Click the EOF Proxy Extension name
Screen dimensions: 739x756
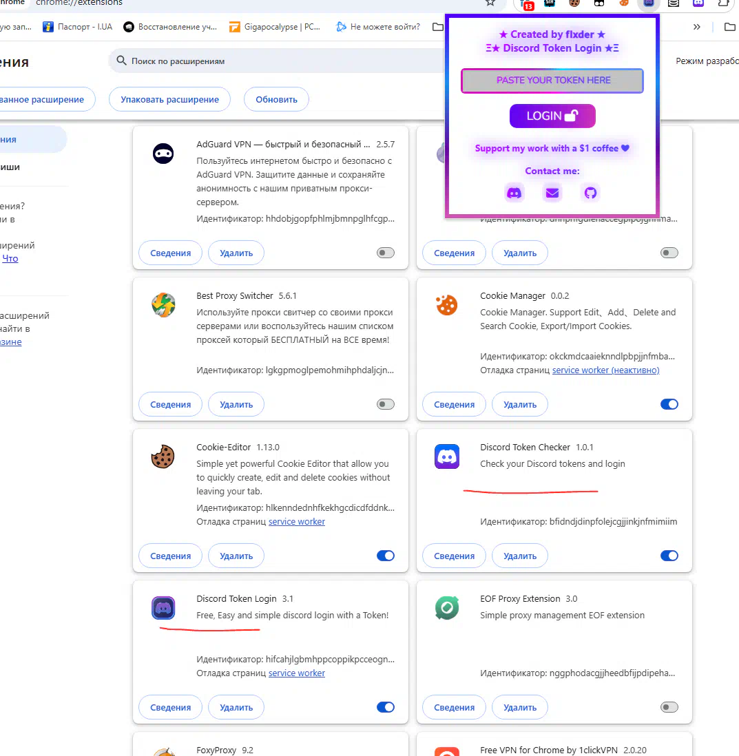[x=520, y=598]
